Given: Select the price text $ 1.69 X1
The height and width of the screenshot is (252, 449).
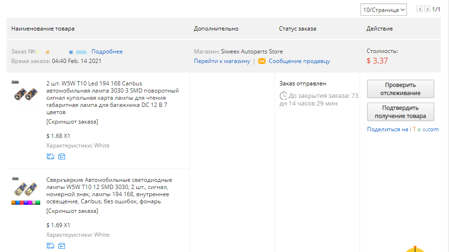Looking at the screenshot, I should point(58,225).
